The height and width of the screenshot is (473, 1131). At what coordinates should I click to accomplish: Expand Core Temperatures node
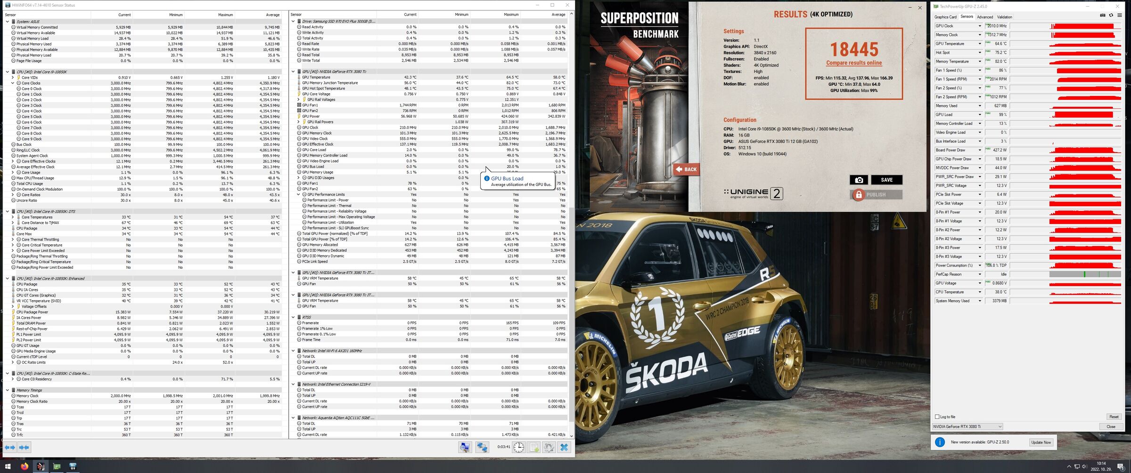pyautogui.click(x=13, y=217)
